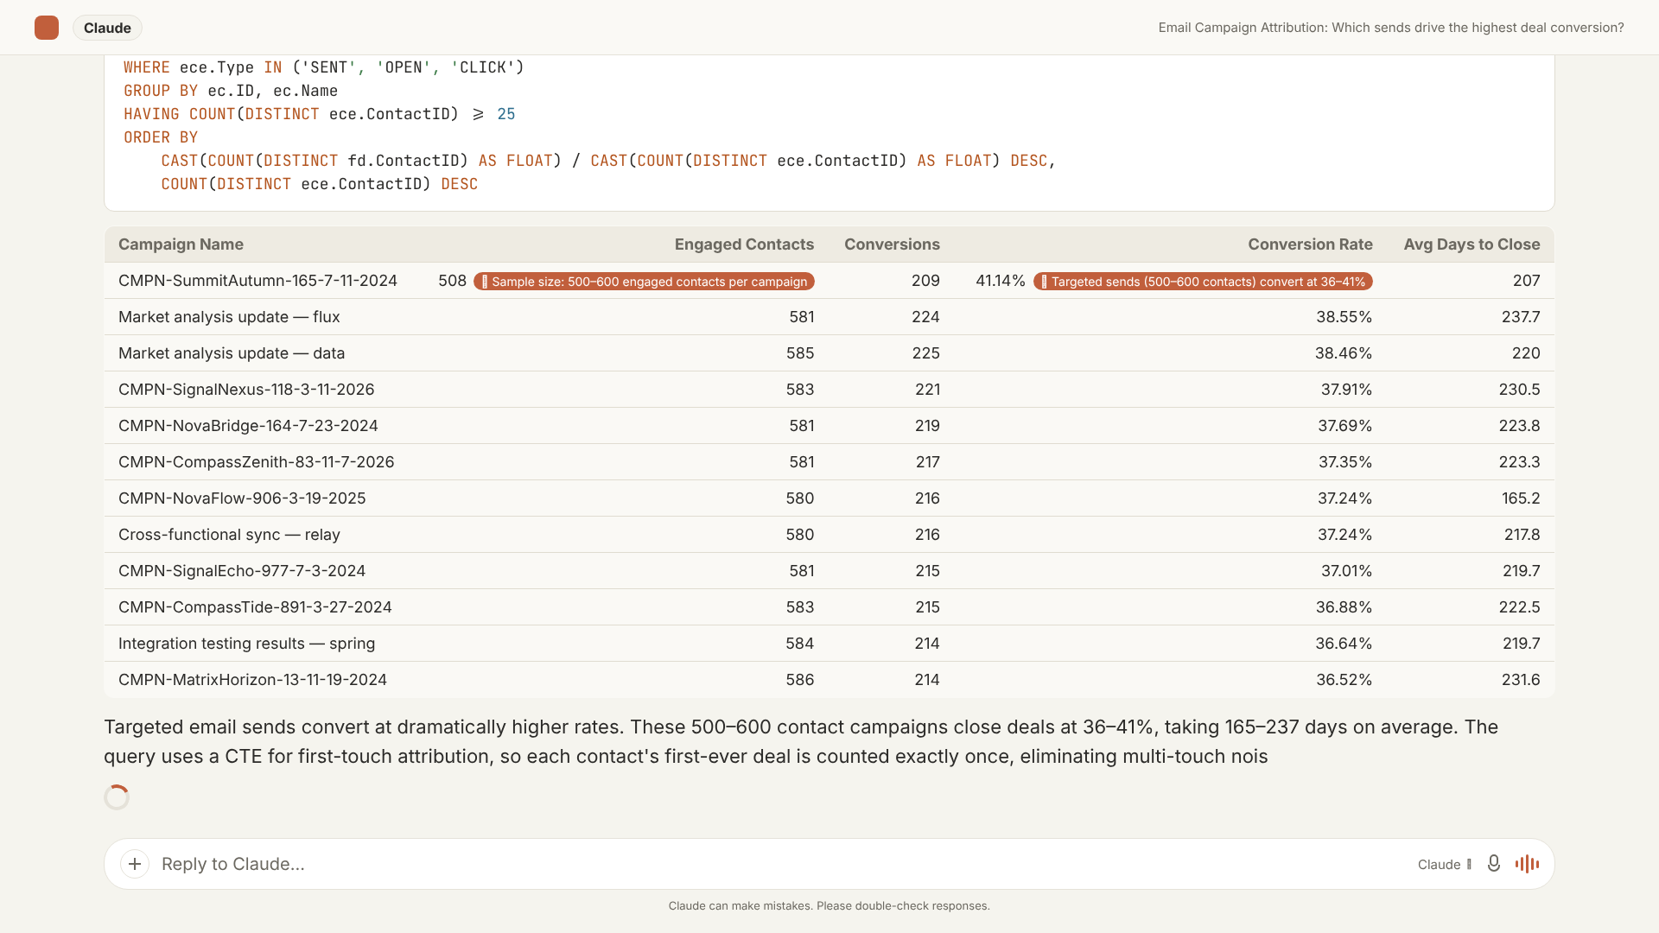Click the 586 engaged contacts value
Image resolution: width=1659 pixels, height=933 pixels.
point(800,680)
